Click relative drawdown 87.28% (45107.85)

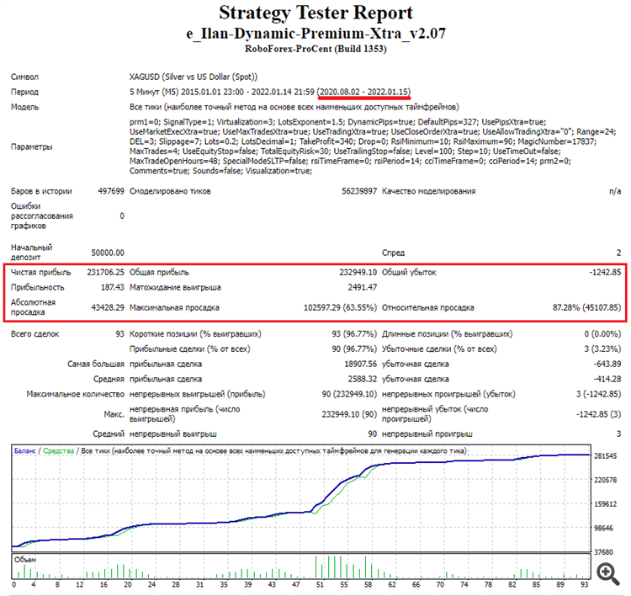(586, 307)
